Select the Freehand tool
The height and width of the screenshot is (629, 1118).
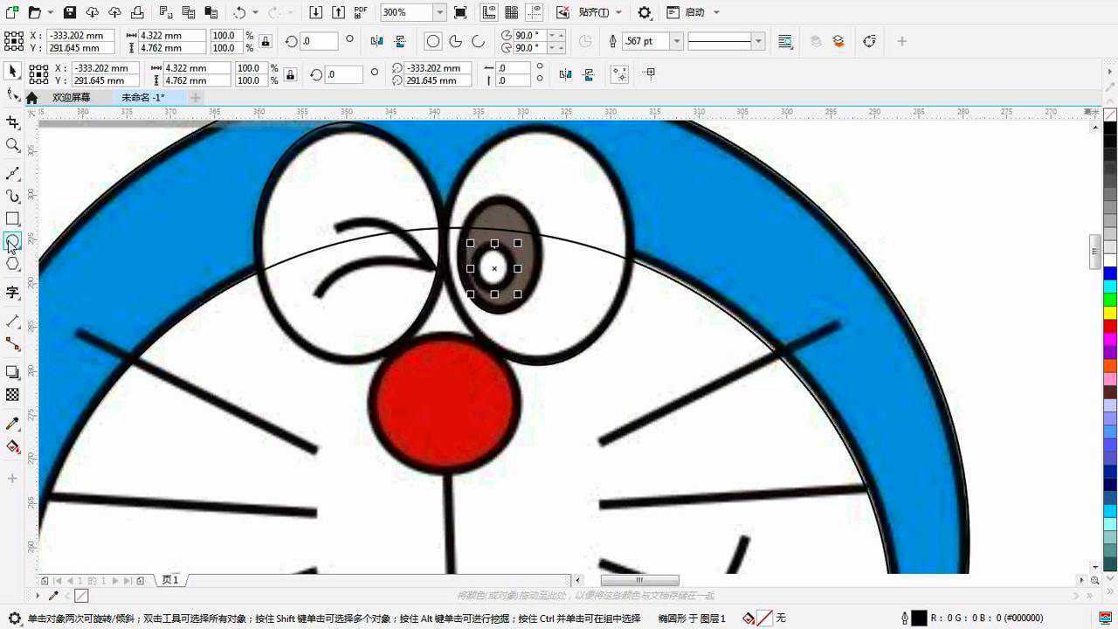[x=12, y=174]
